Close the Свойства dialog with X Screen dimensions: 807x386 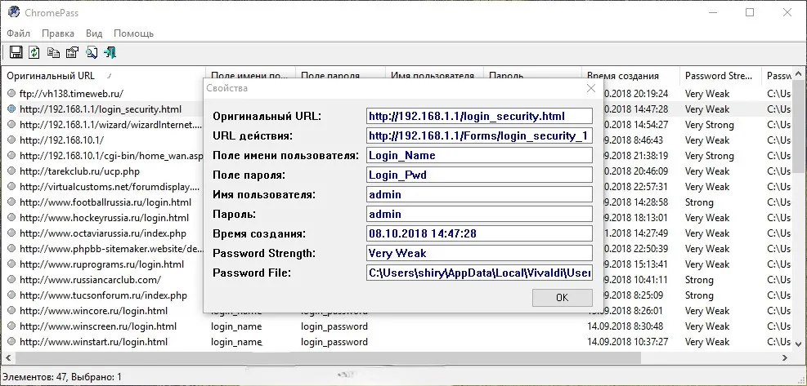click(591, 88)
